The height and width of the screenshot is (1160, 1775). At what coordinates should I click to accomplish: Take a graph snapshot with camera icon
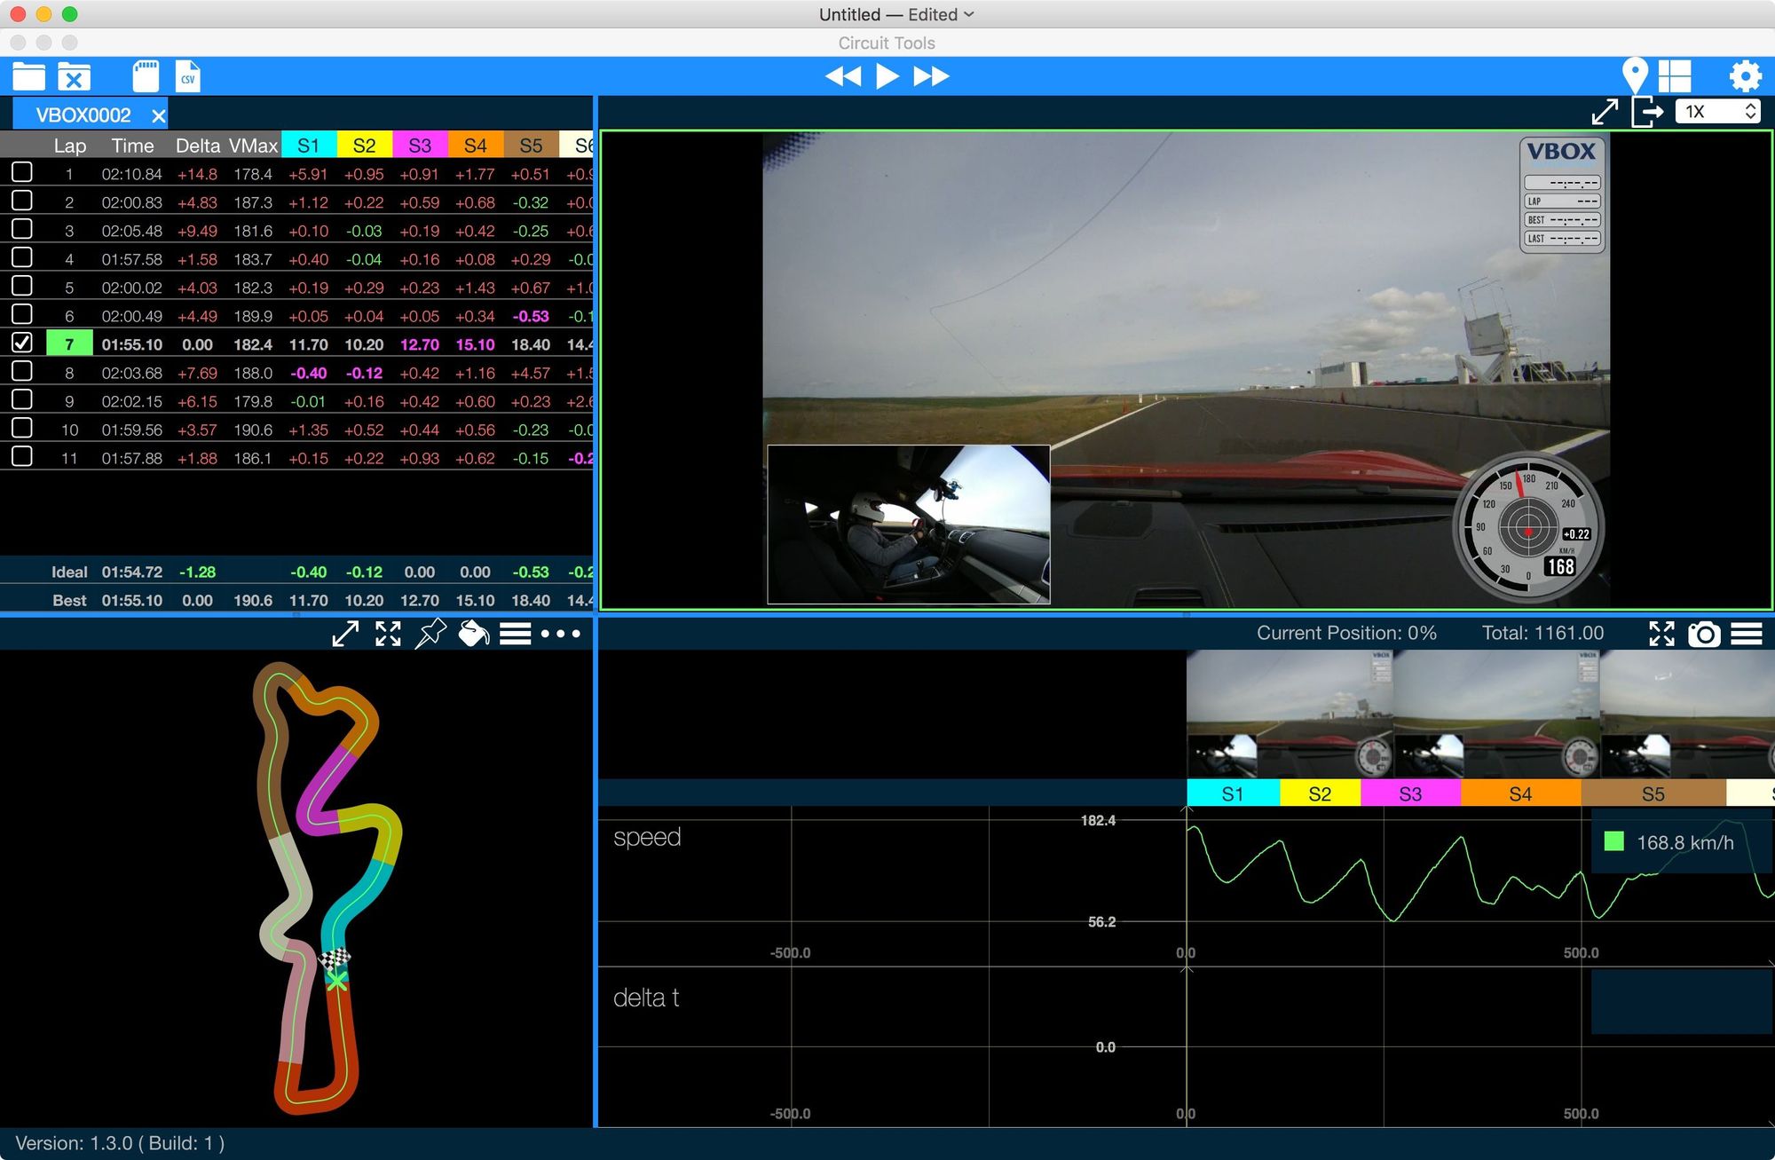1704,634
